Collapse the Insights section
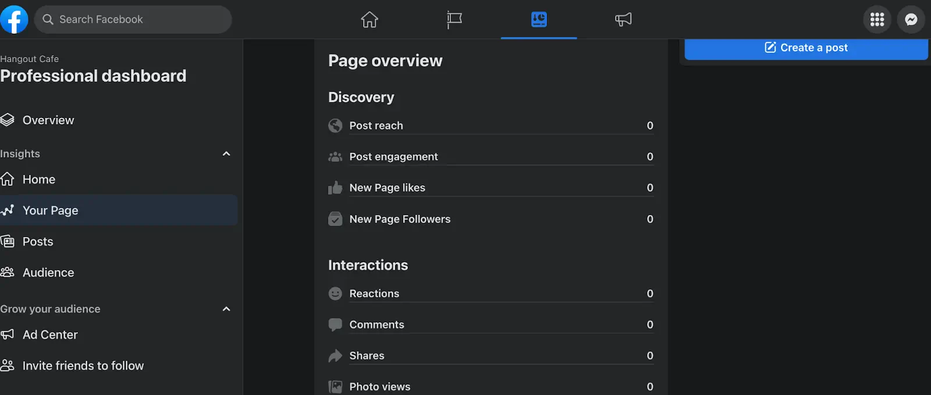The height and width of the screenshot is (395, 931). click(x=226, y=154)
